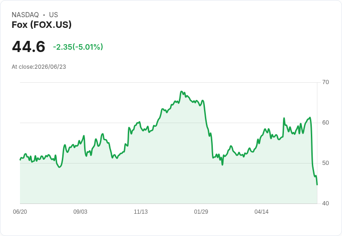Click the chart line start at 06/20
The height and width of the screenshot is (236, 342).
click(x=20, y=160)
